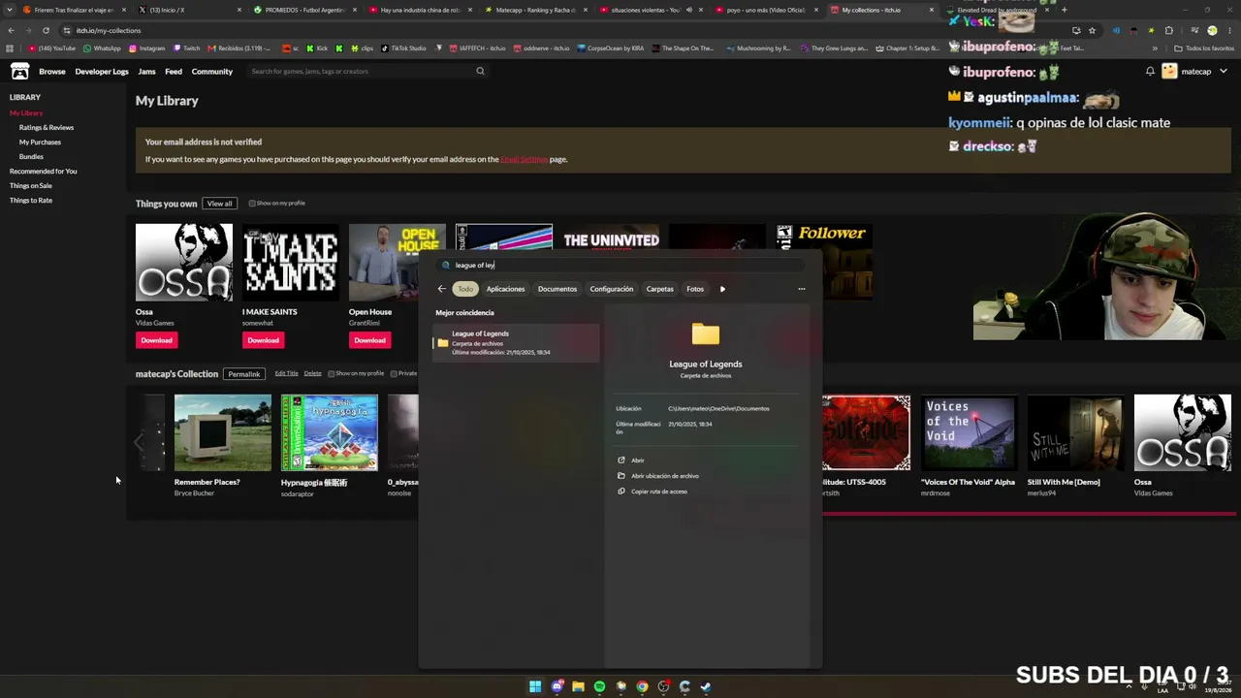
Task: Show more search filter categories arrow
Action: (x=722, y=289)
